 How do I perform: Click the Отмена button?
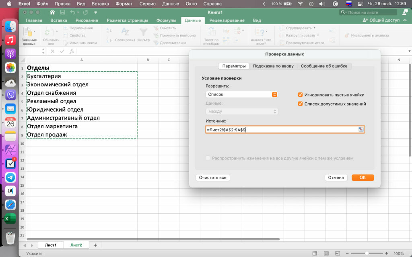pos(336,177)
